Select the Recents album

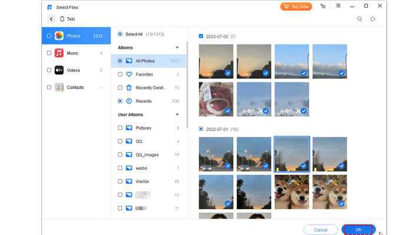pos(143,101)
